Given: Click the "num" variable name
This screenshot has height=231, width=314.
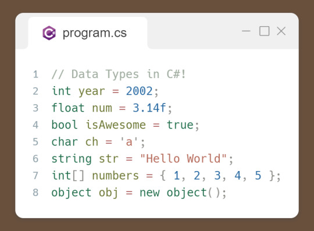Looking at the screenshot, I should (x=102, y=108).
